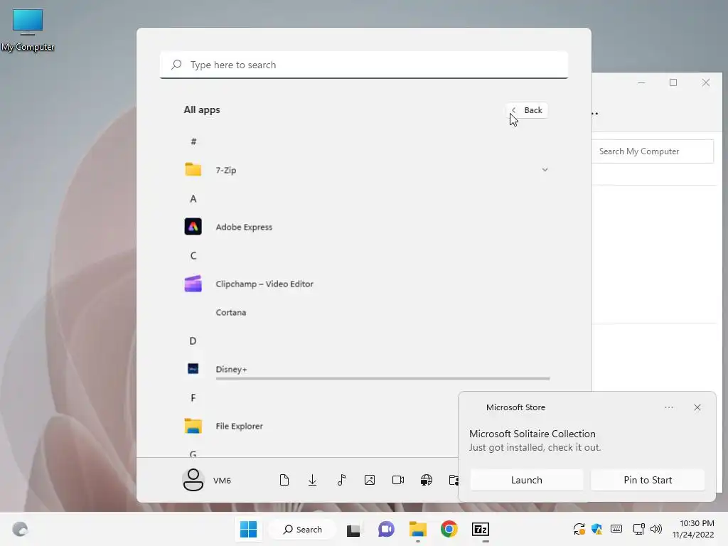Open the 7-Zip folder icon in All apps
728x546 pixels.
pyautogui.click(x=193, y=169)
